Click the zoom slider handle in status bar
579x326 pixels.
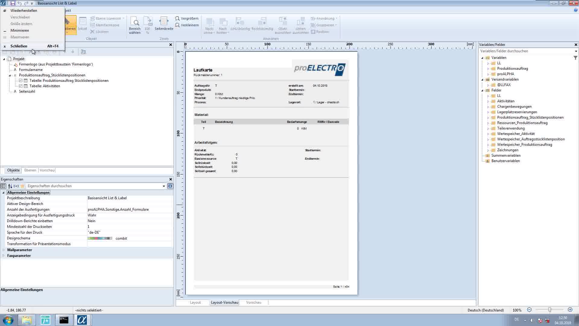click(x=549, y=310)
